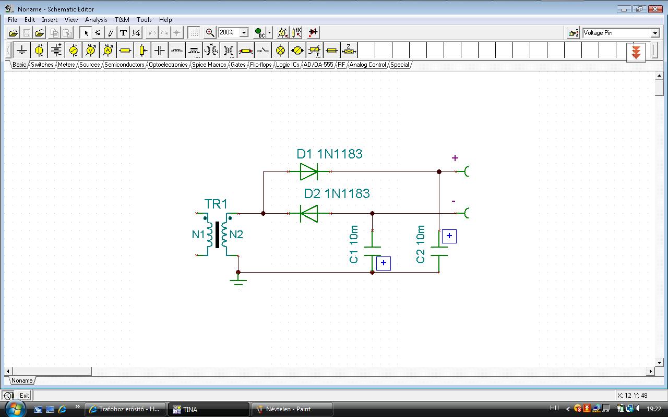Image resolution: width=668 pixels, height=417 pixels.
Task: Click the hand pointer list icon
Action: click(x=573, y=33)
